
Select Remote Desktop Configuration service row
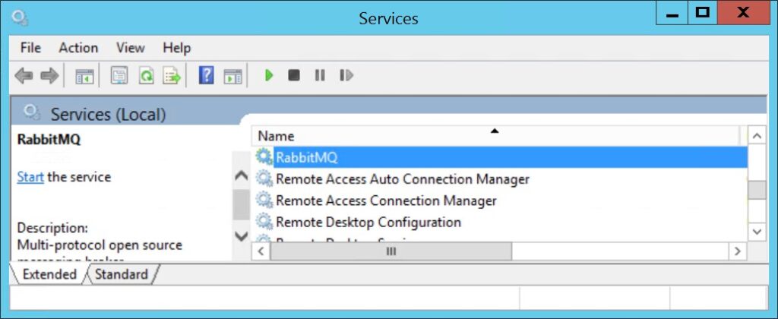click(368, 222)
